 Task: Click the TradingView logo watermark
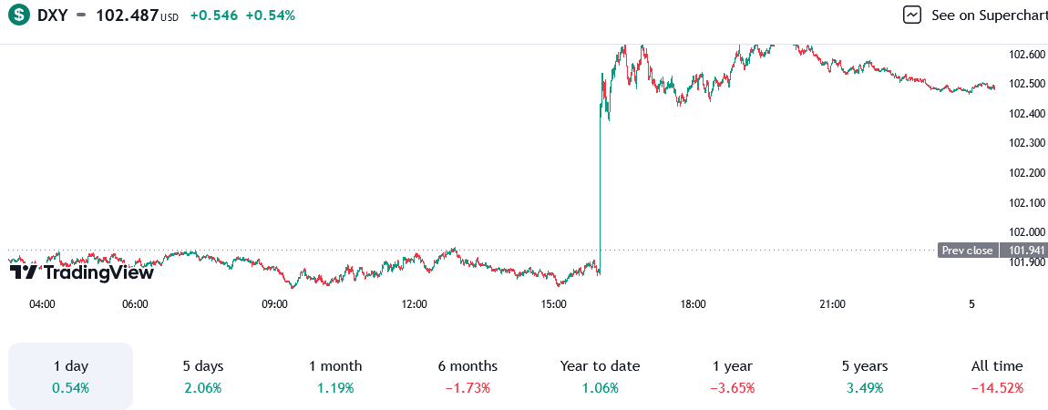click(81, 272)
